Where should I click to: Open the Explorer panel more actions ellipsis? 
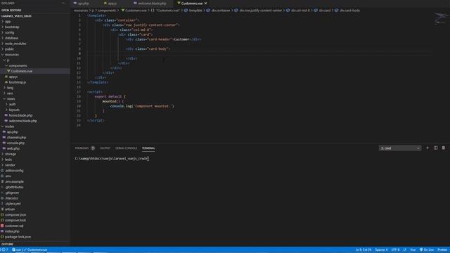point(63,3)
